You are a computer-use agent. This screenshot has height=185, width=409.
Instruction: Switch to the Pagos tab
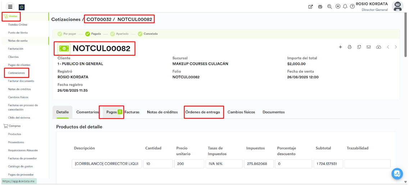point(112,112)
